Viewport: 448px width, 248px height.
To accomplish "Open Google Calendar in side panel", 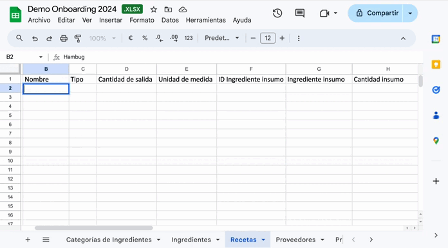I will click(x=436, y=39).
